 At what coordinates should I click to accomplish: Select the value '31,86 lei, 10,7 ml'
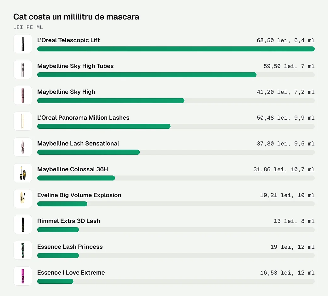click(x=284, y=169)
